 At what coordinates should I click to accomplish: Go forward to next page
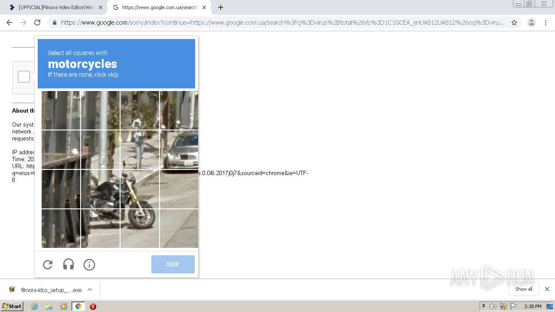pyautogui.click(x=23, y=23)
